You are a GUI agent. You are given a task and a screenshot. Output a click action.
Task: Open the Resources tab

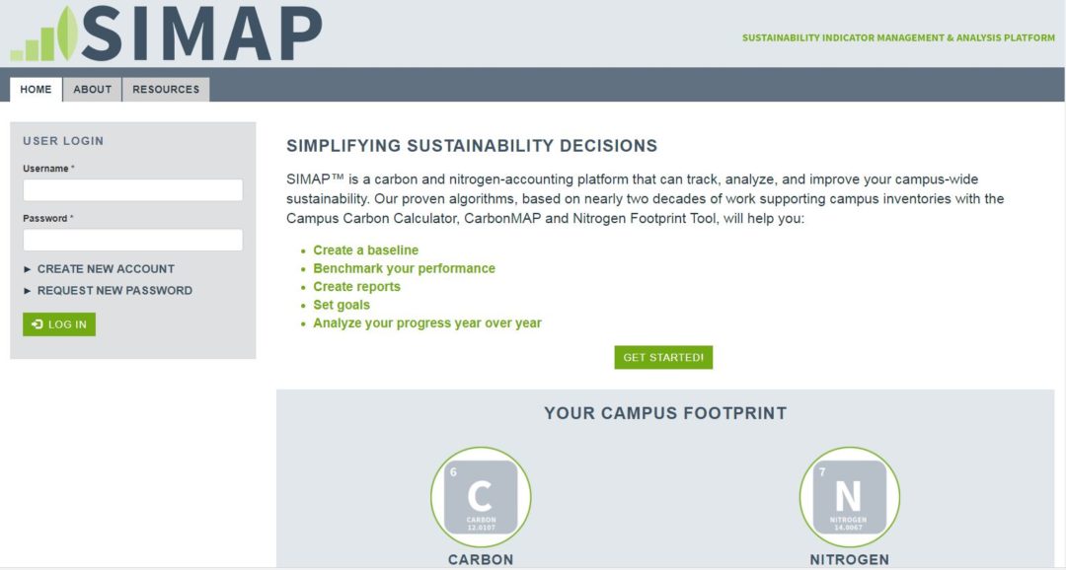pos(166,89)
